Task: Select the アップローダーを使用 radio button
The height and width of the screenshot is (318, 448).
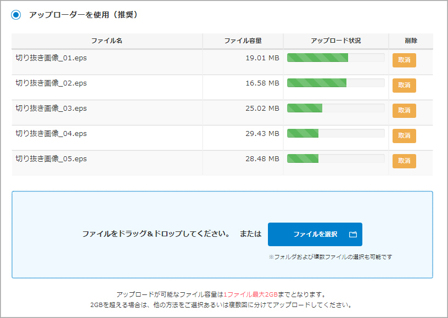Action: pos(16,15)
